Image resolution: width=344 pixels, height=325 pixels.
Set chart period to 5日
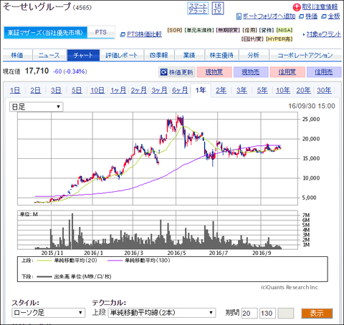[x=77, y=90]
